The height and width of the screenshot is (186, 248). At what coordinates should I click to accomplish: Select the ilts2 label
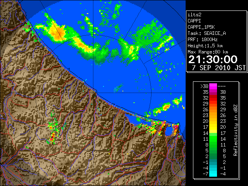pos(195,15)
